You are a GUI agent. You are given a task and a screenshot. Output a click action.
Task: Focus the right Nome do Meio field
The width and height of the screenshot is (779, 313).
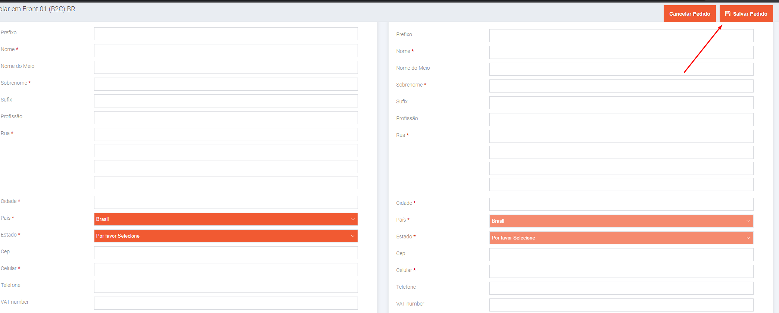(621, 69)
